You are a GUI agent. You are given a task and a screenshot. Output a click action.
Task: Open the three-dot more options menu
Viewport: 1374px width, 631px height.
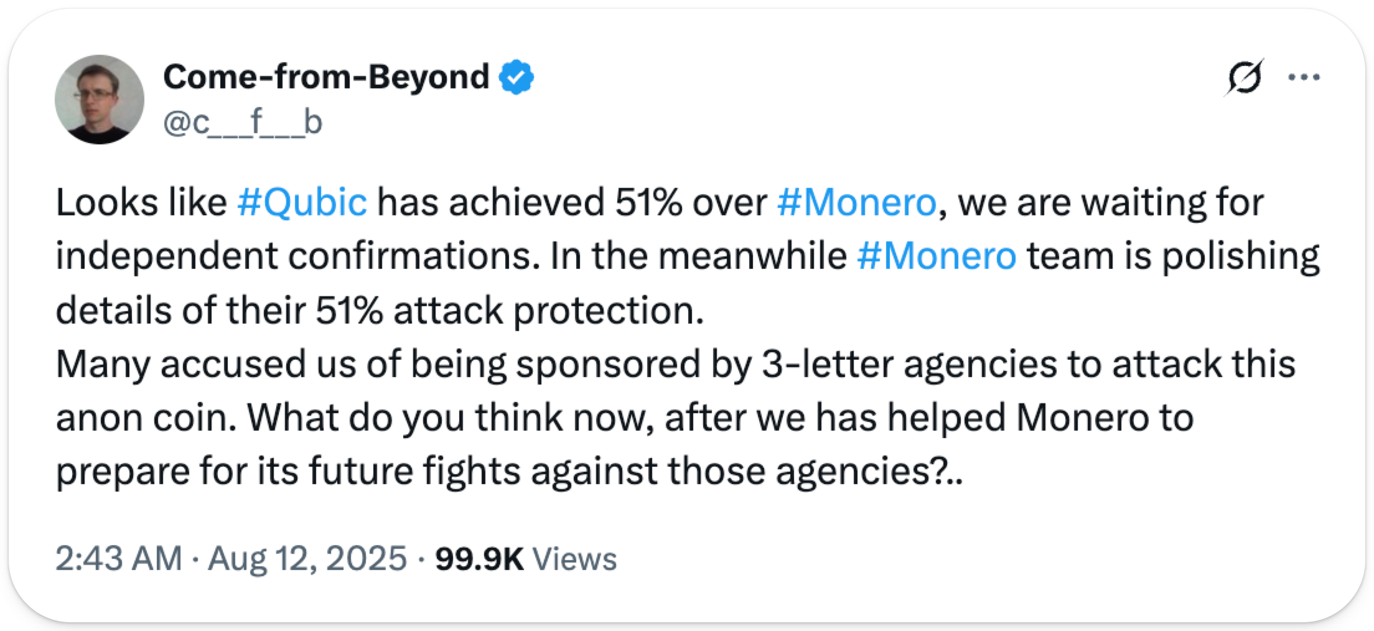point(1304,78)
